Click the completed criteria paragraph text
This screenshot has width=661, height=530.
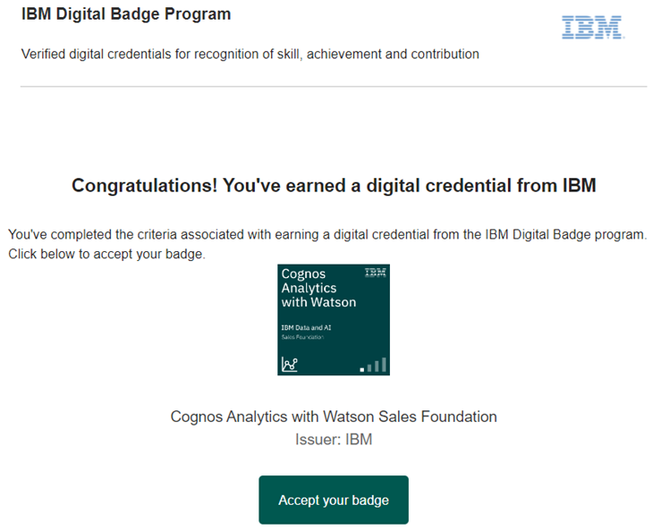pos(327,235)
